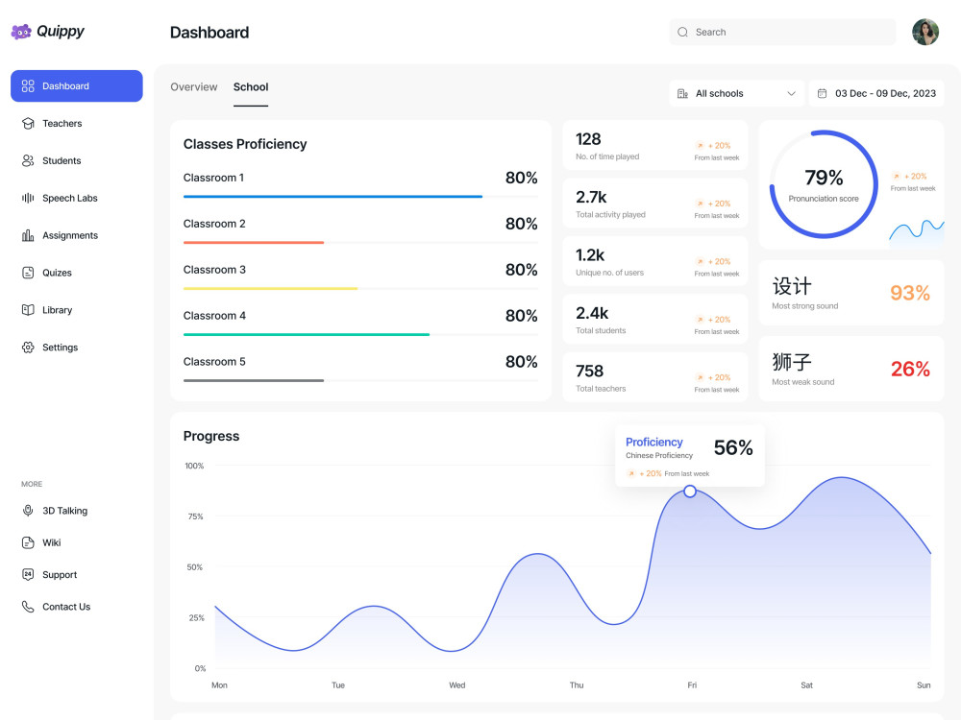Click the Dashboard grid icon in sidebar
Viewport: 961px width, 720px height.
(28, 86)
